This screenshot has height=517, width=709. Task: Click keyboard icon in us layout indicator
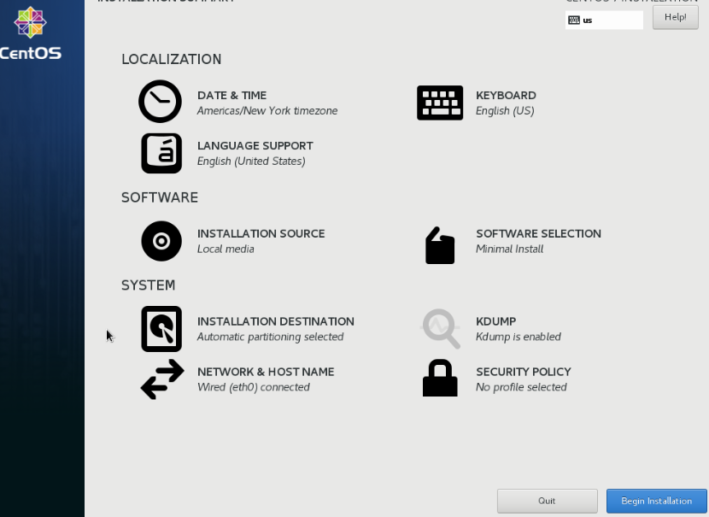coord(574,20)
